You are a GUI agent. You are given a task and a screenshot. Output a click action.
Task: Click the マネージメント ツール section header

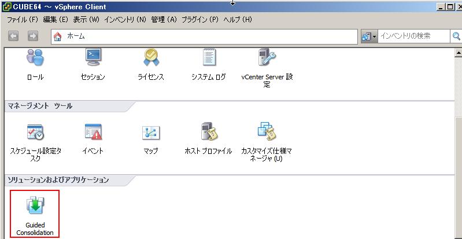tap(39, 106)
